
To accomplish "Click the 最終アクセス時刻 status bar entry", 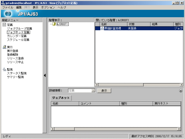I will point(156,136).
